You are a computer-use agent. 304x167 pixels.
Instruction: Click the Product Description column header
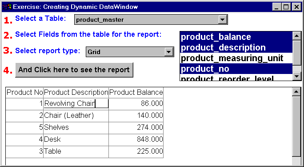pos(76,93)
